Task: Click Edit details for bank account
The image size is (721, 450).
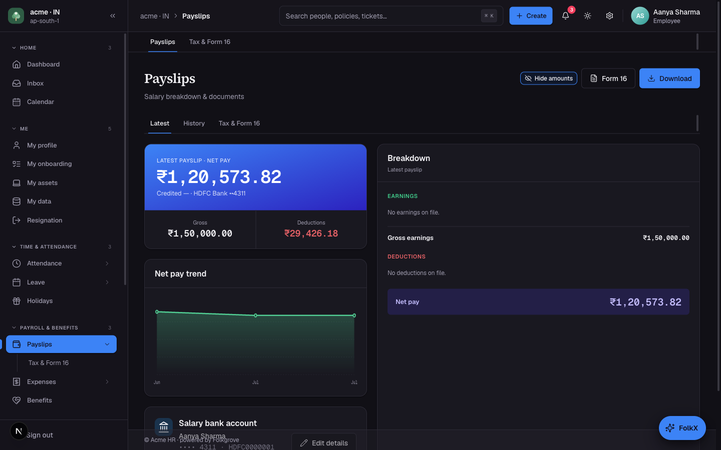Action: [x=324, y=442]
